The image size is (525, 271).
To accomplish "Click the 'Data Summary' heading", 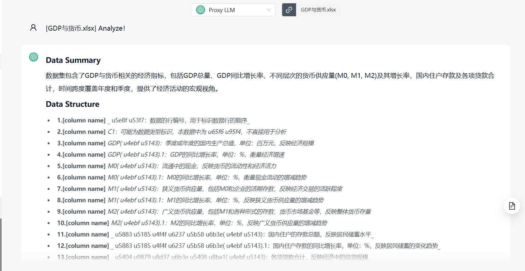I will 73,60.
